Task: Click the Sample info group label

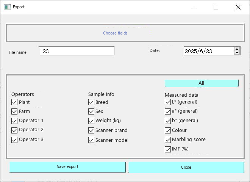Action: coord(101,94)
